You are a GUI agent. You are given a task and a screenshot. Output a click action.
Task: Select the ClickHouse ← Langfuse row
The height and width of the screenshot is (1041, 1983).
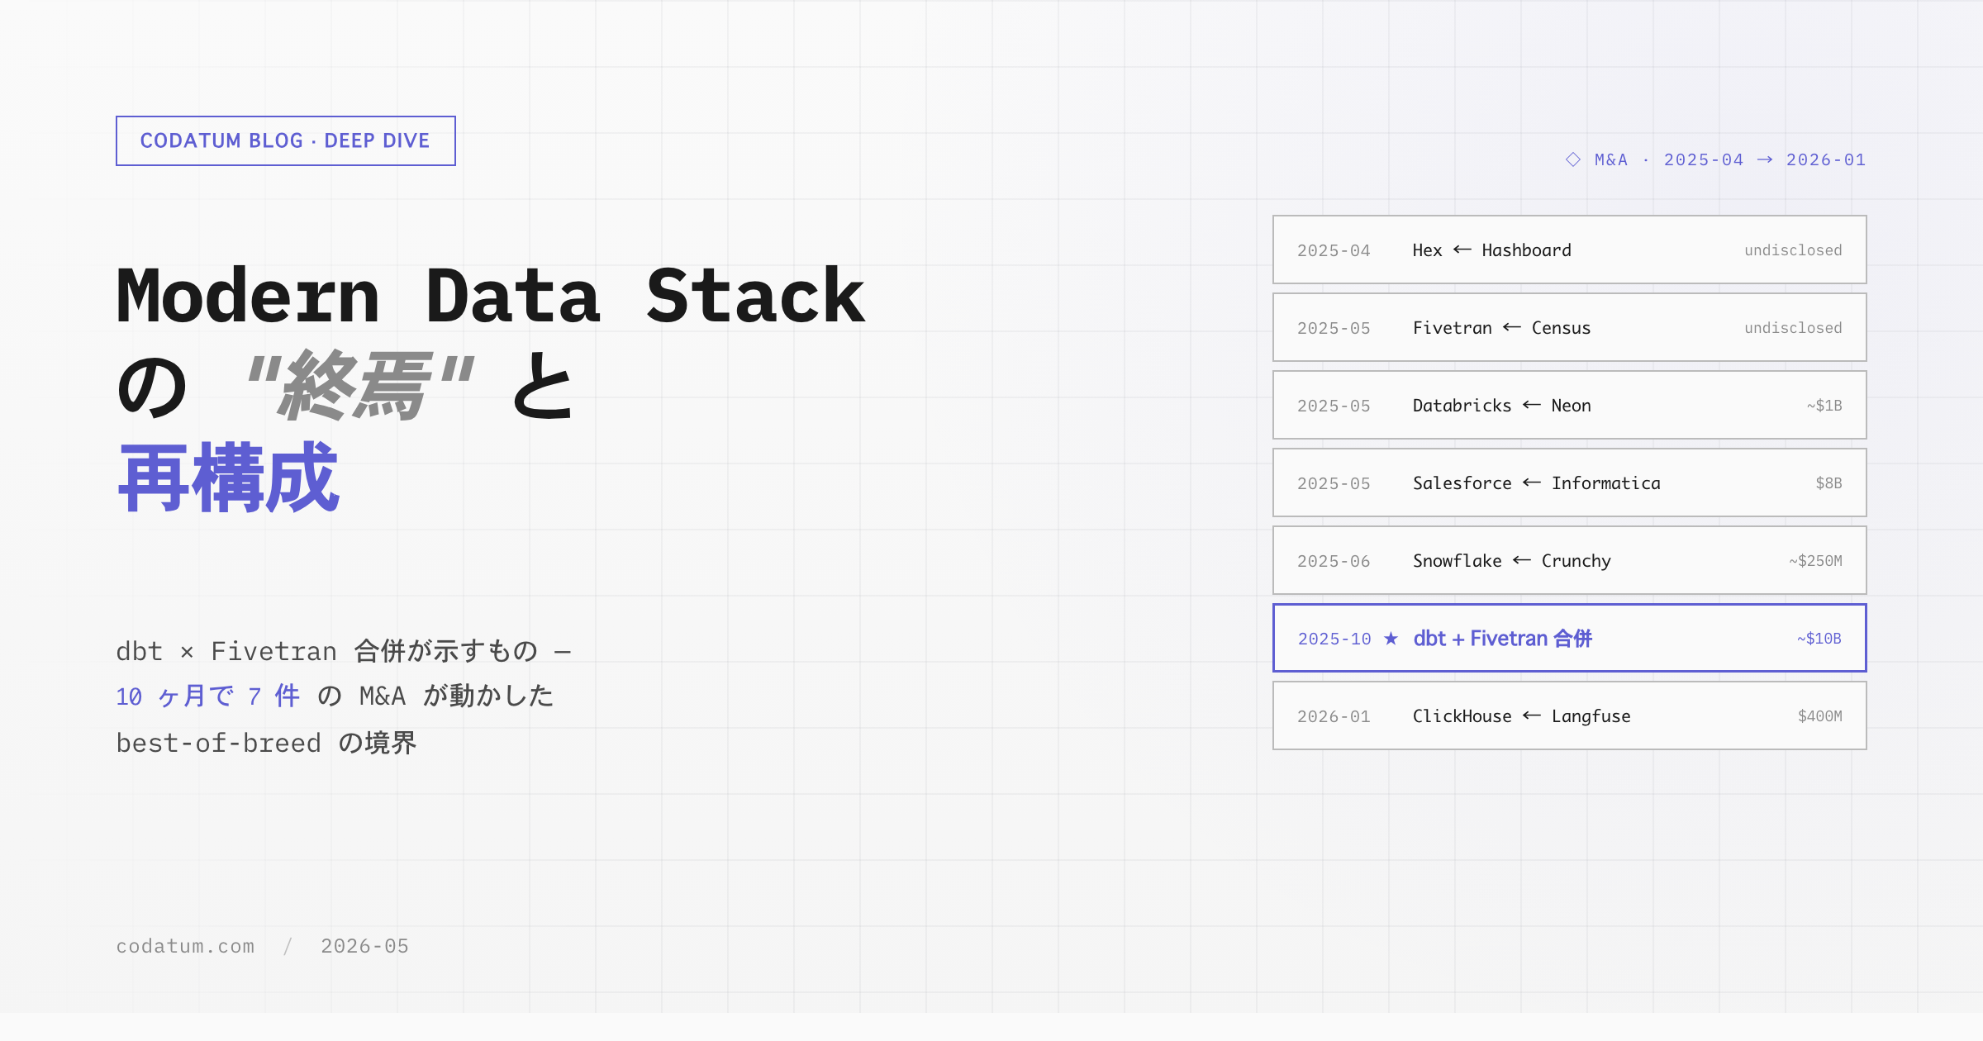[1569, 715]
